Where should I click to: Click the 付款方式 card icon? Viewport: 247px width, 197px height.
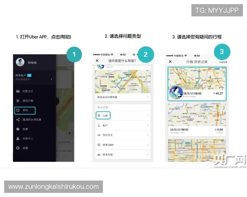tap(18, 91)
